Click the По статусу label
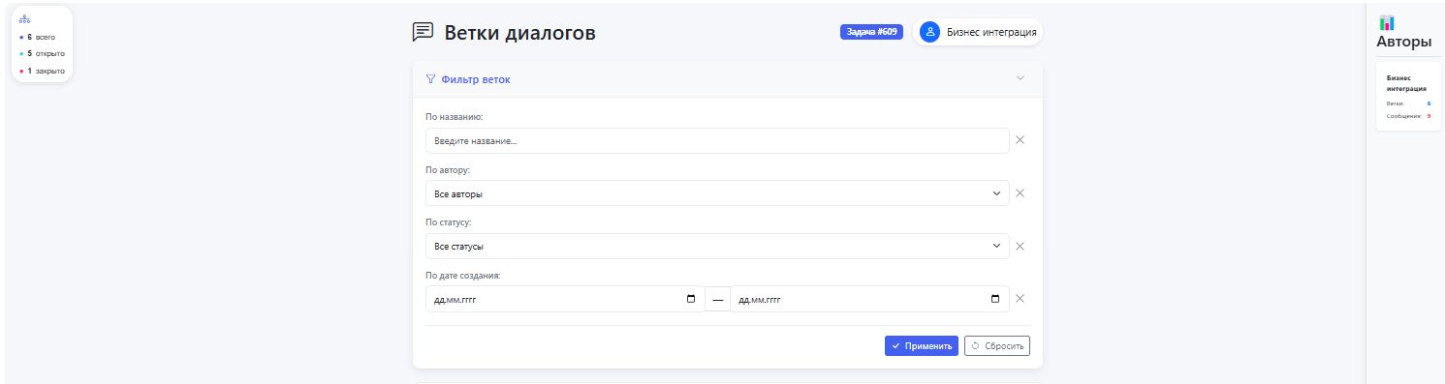Screen dimensions: 1445x384 (x=450, y=222)
